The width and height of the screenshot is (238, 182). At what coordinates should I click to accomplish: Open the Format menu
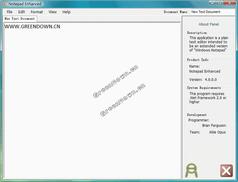[x=37, y=12]
